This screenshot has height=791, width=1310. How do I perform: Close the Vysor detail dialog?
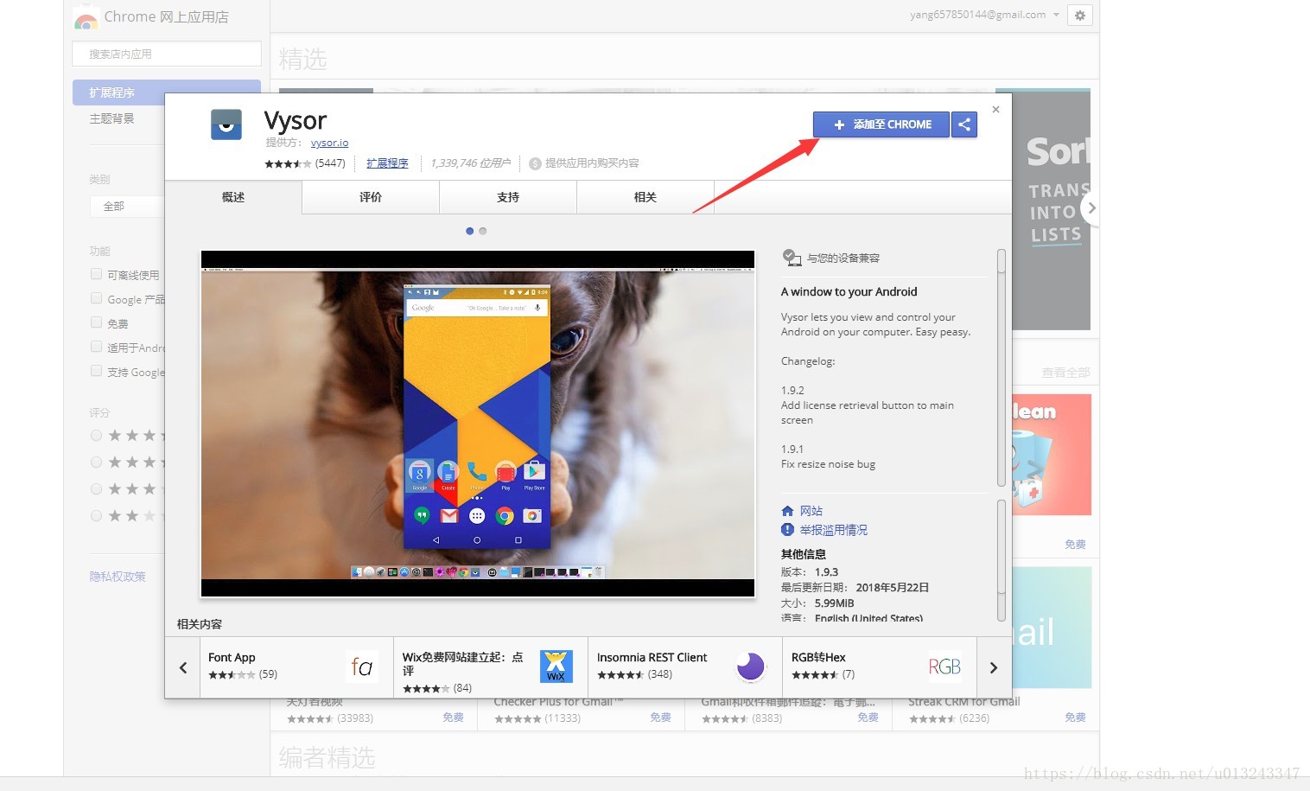pos(995,109)
